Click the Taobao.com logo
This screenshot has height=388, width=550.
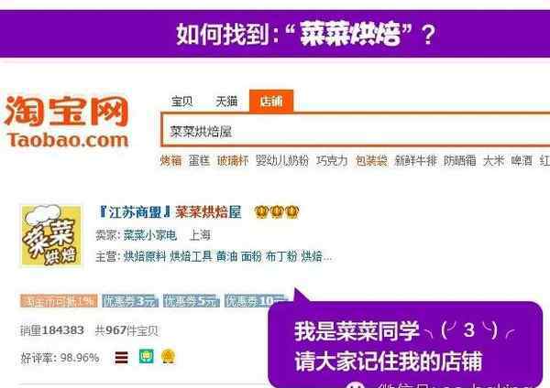[67, 121]
